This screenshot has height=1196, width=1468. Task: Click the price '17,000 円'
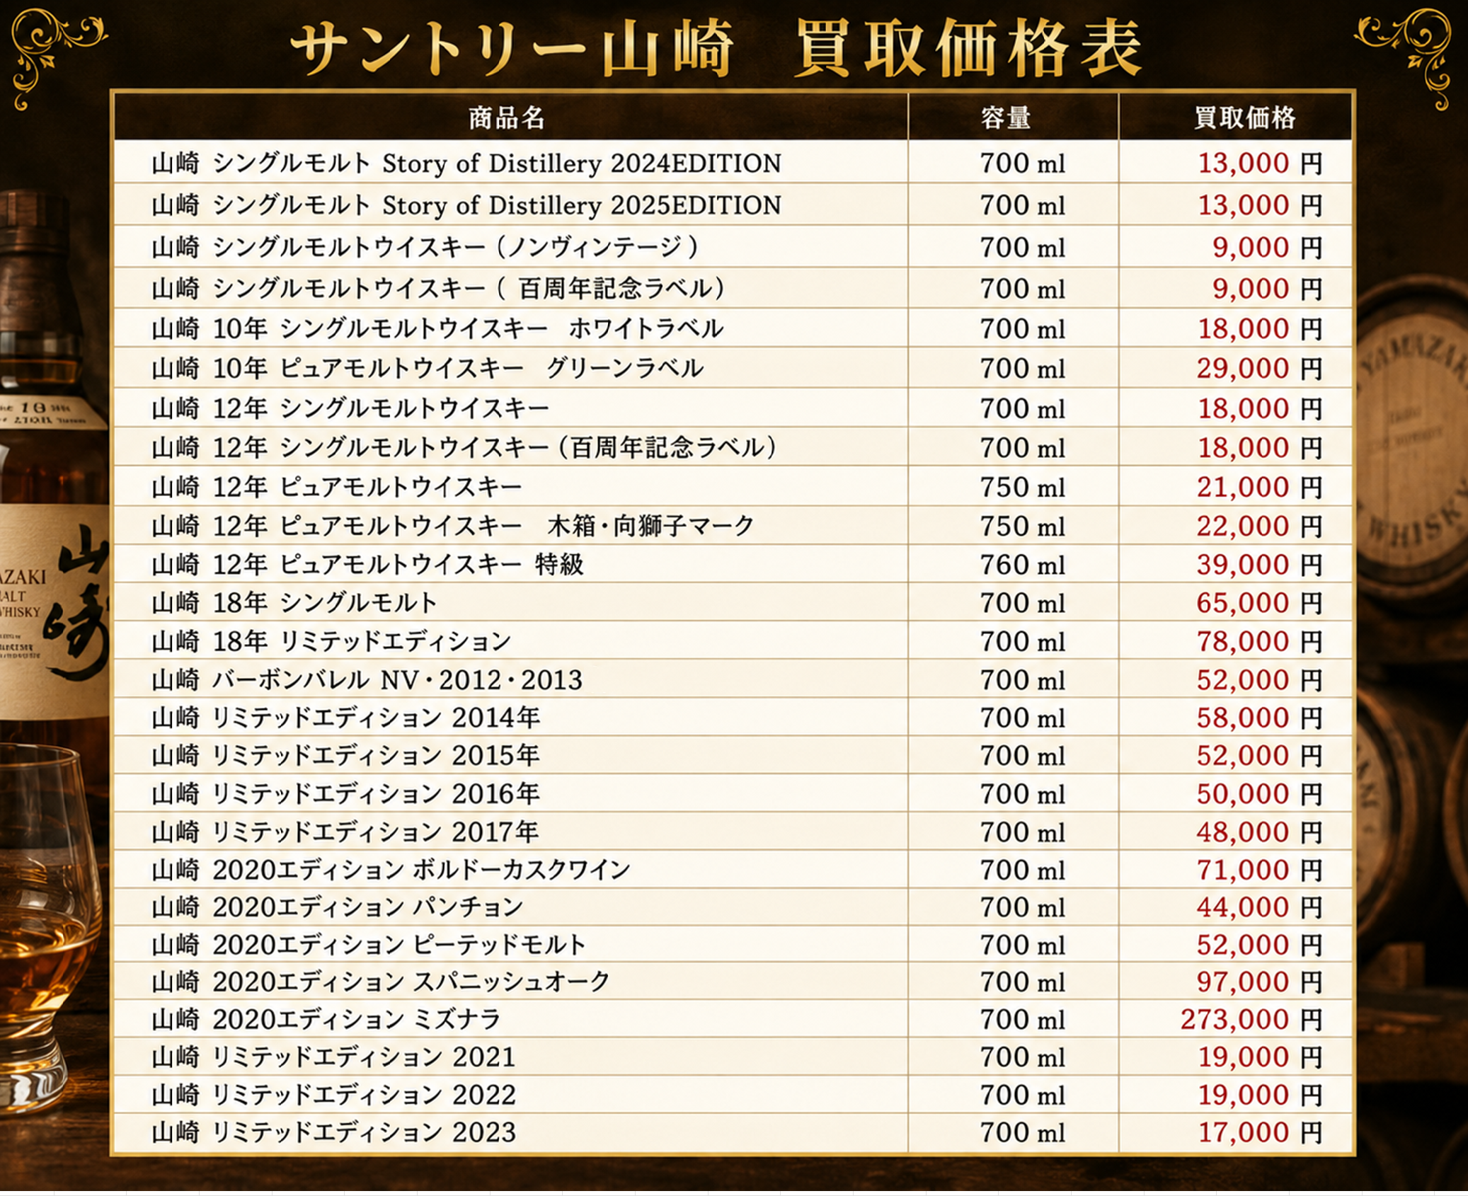(1260, 1133)
